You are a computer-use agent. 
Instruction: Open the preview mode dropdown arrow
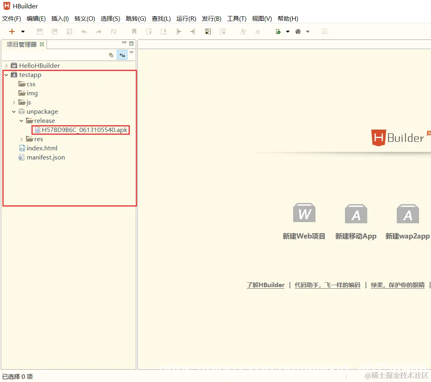(308, 32)
